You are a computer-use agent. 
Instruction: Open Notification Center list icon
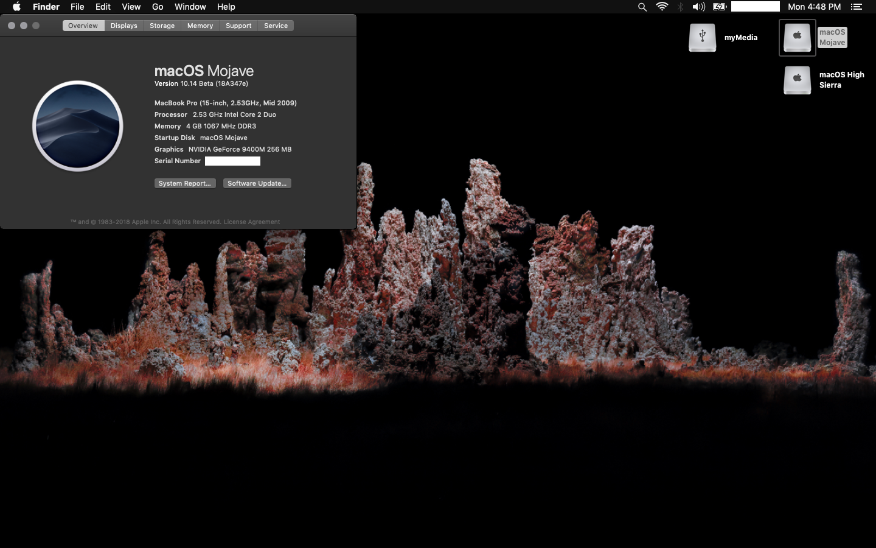[x=857, y=7]
